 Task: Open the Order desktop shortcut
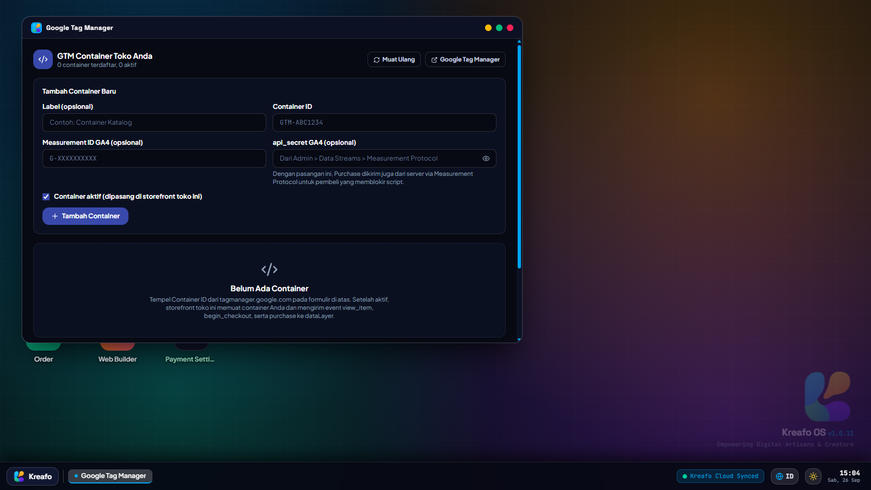click(x=44, y=353)
